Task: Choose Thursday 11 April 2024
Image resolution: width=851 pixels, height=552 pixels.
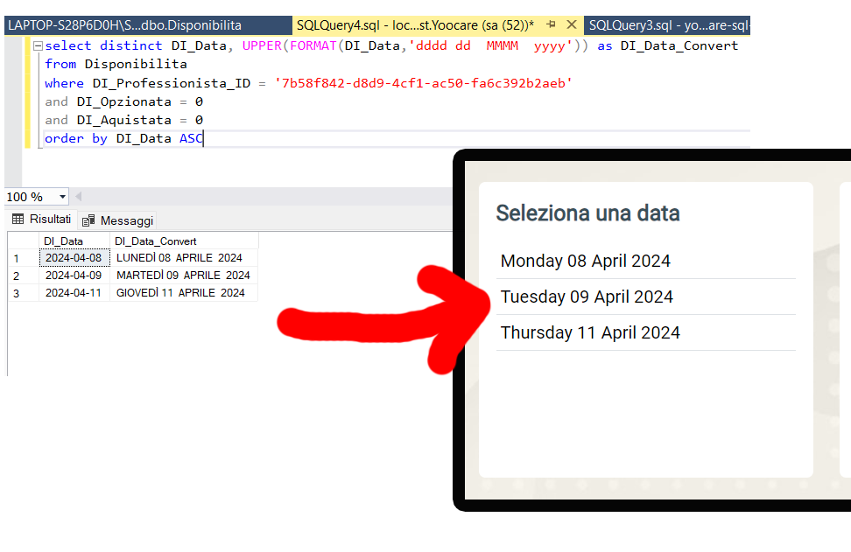Action: pos(590,332)
